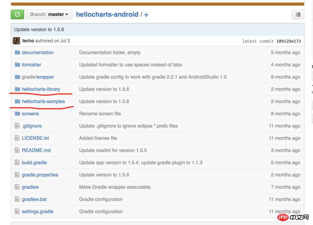The height and width of the screenshot is (225, 313).
Task: Open the documentation folder
Action: click(38, 53)
